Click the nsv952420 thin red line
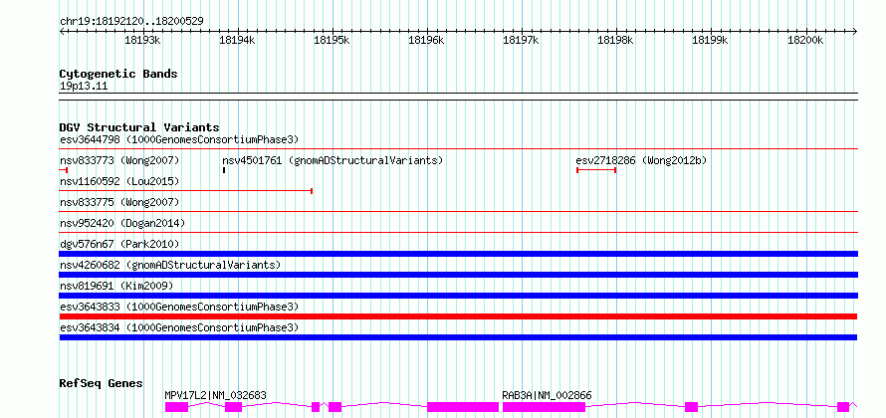 pyautogui.click(x=458, y=232)
